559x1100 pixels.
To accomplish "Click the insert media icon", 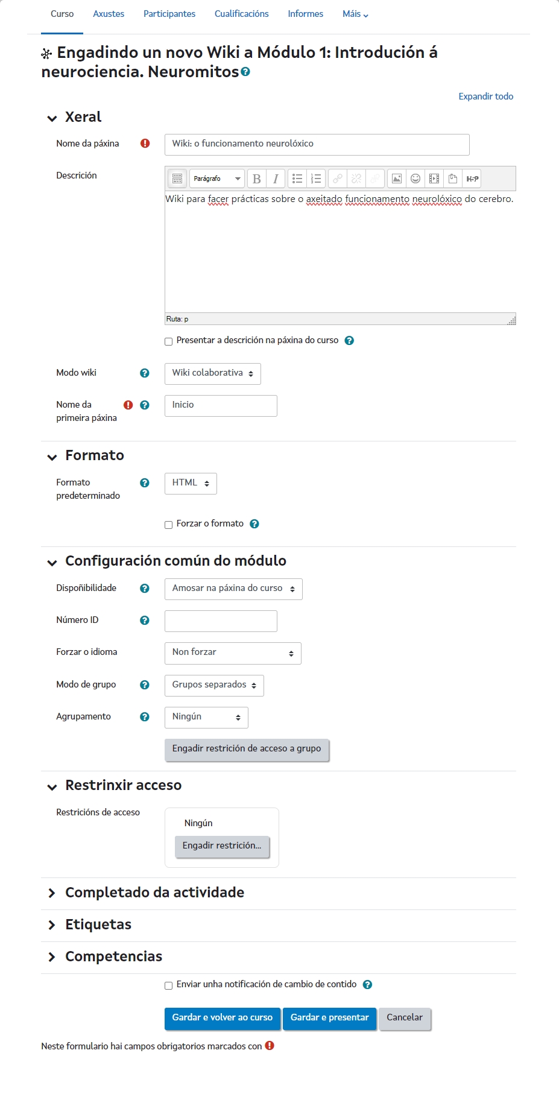I will (434, 179).
